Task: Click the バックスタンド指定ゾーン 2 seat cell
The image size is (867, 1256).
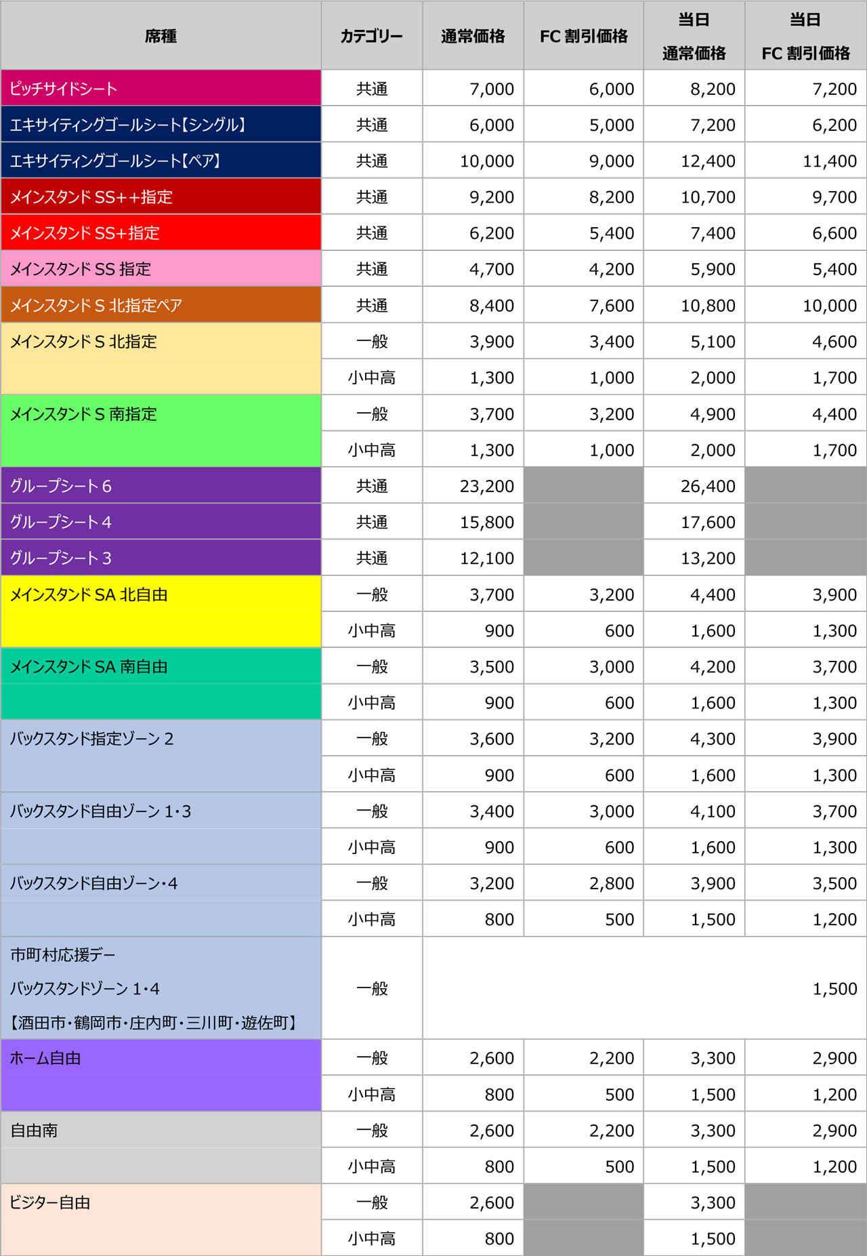Action: [x=161, y=756]
